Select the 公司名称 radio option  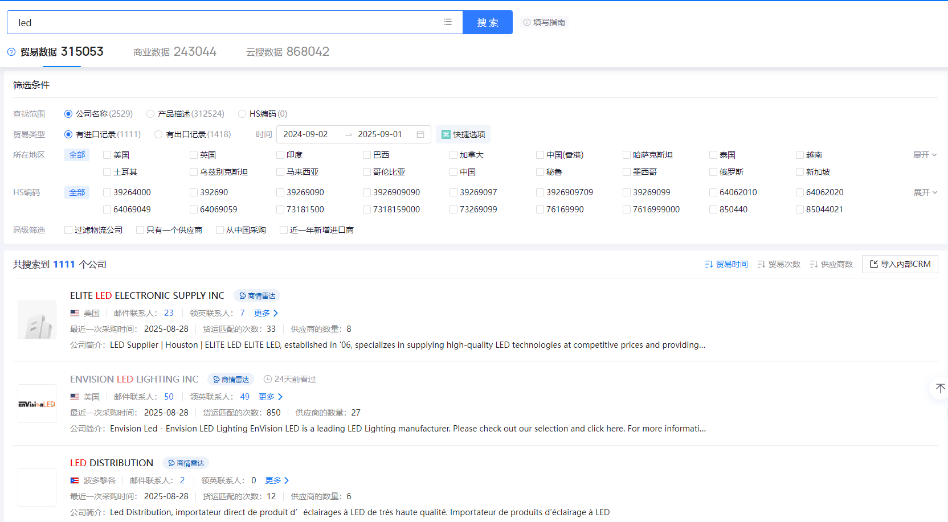point(68,114)
